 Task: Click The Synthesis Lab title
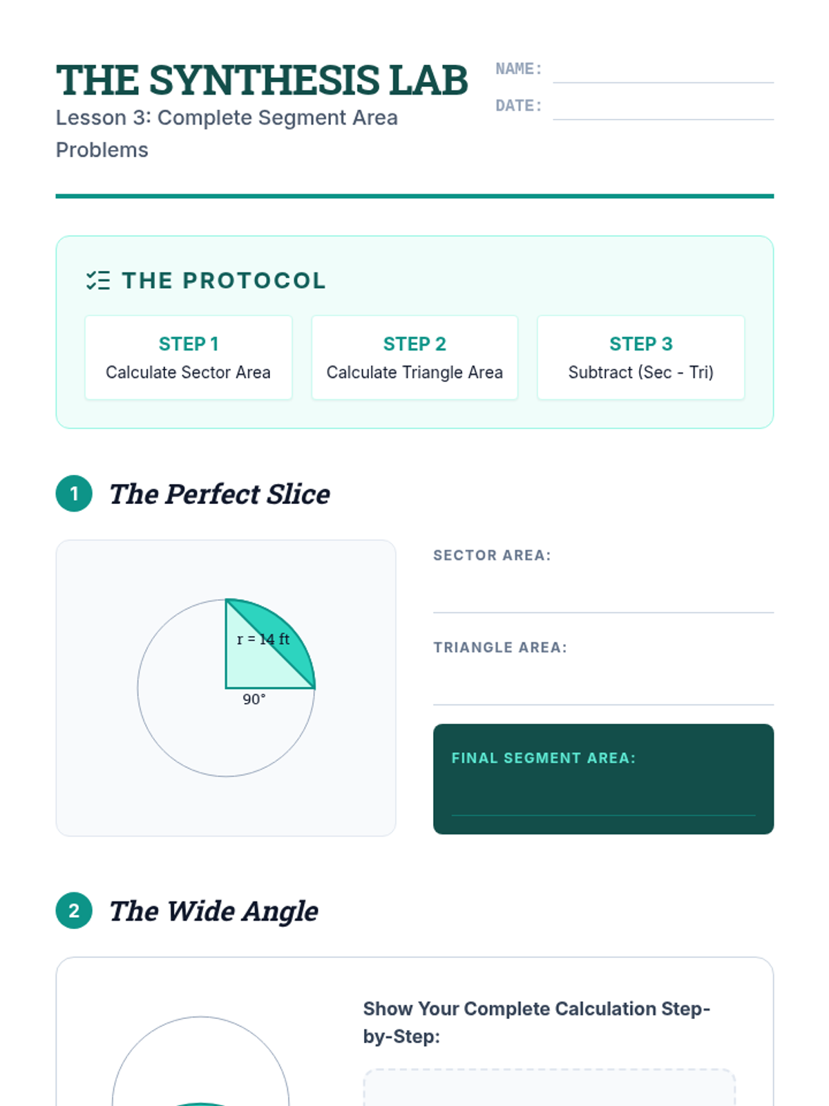pyautogui.click(x=262, y=80)
